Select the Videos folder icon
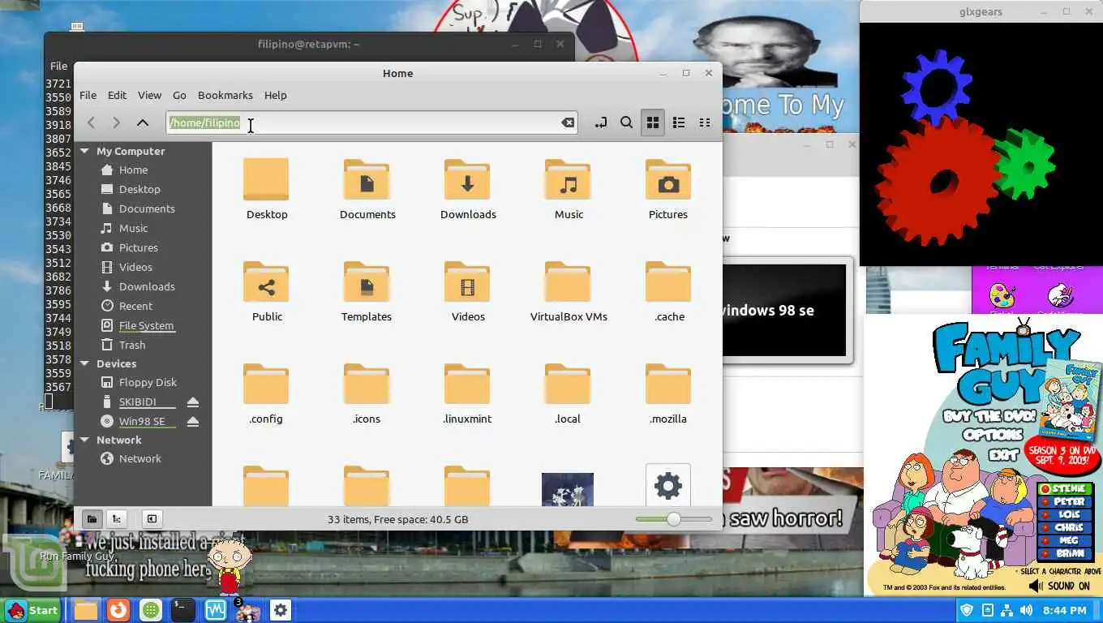This screenshot has width=1103, height=623. 467,281
